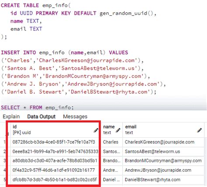Open the Messages tab
Screen dimensions: 207x187
point(75,116)
